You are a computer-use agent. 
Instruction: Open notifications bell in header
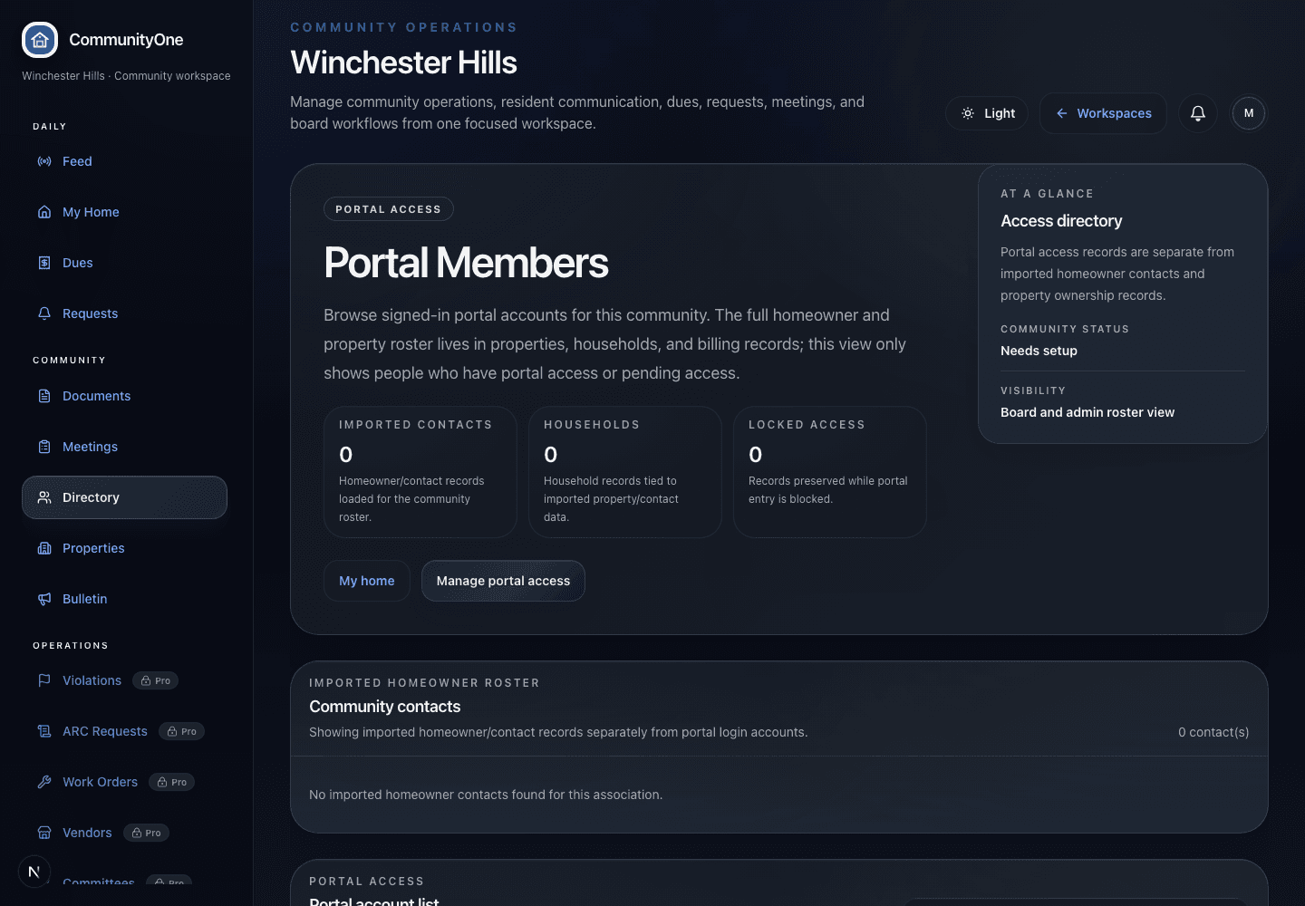click(x=1198, y=113)
